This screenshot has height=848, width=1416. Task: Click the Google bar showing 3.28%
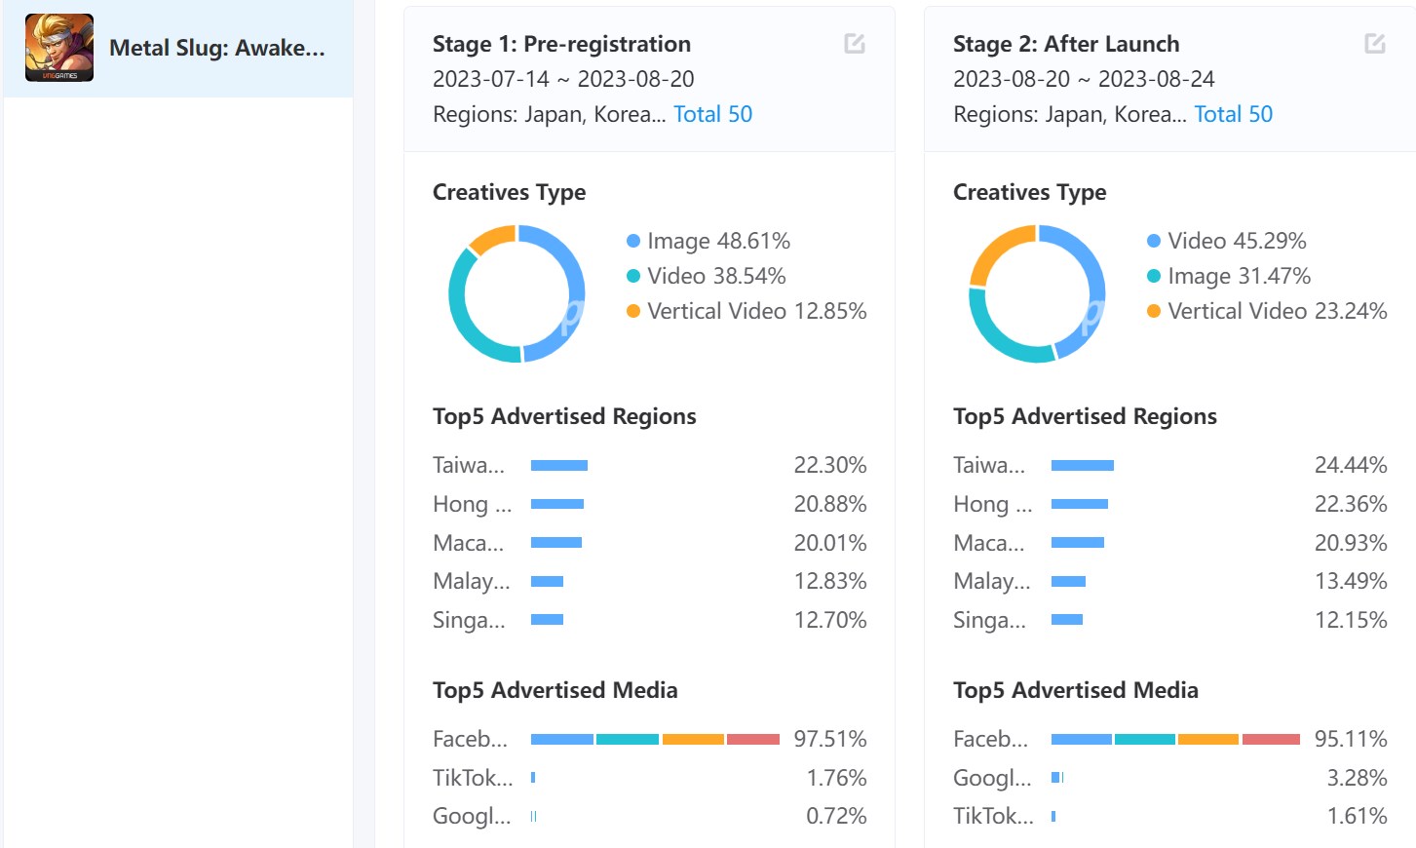tap(1057, 777)
